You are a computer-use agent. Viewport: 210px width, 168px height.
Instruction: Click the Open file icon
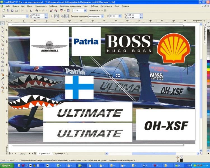[x=8, y=11]
